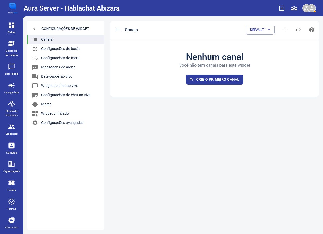Viewport: 323px width, 234px height.
Task: Open Mensagens de alerta
Action: [66, 67]
